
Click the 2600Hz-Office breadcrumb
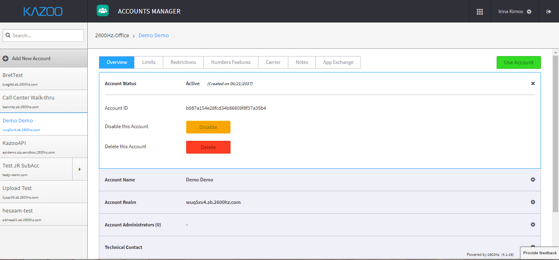[112, 36]
